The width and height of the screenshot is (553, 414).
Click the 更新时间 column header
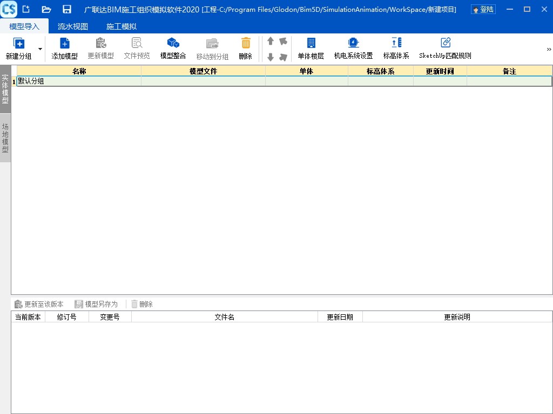coord(440,71)
